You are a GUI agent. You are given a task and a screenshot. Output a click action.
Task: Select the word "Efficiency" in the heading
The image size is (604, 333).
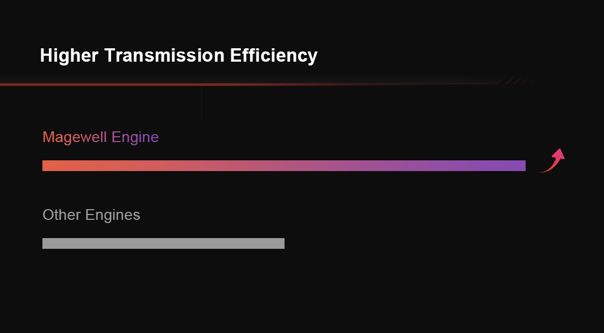coord(274,55)
